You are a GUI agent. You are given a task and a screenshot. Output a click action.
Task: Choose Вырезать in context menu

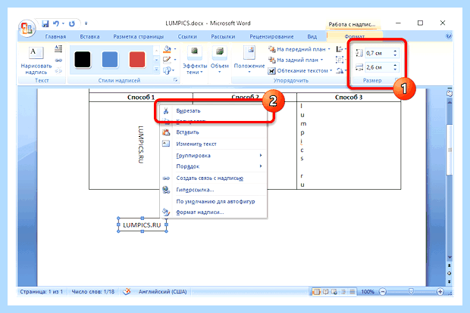[214, 110]
